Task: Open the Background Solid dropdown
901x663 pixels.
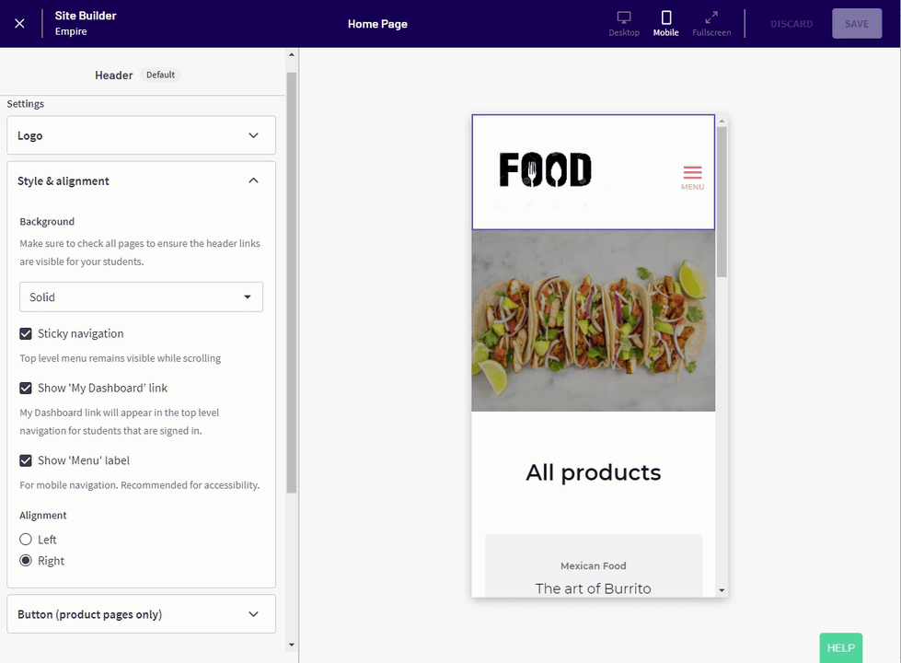Action: [142, 297]
